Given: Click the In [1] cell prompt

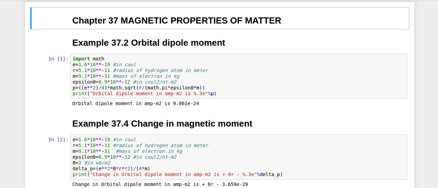Looking at the screenshot, I should pyautogui.click(x=58, y=59).
